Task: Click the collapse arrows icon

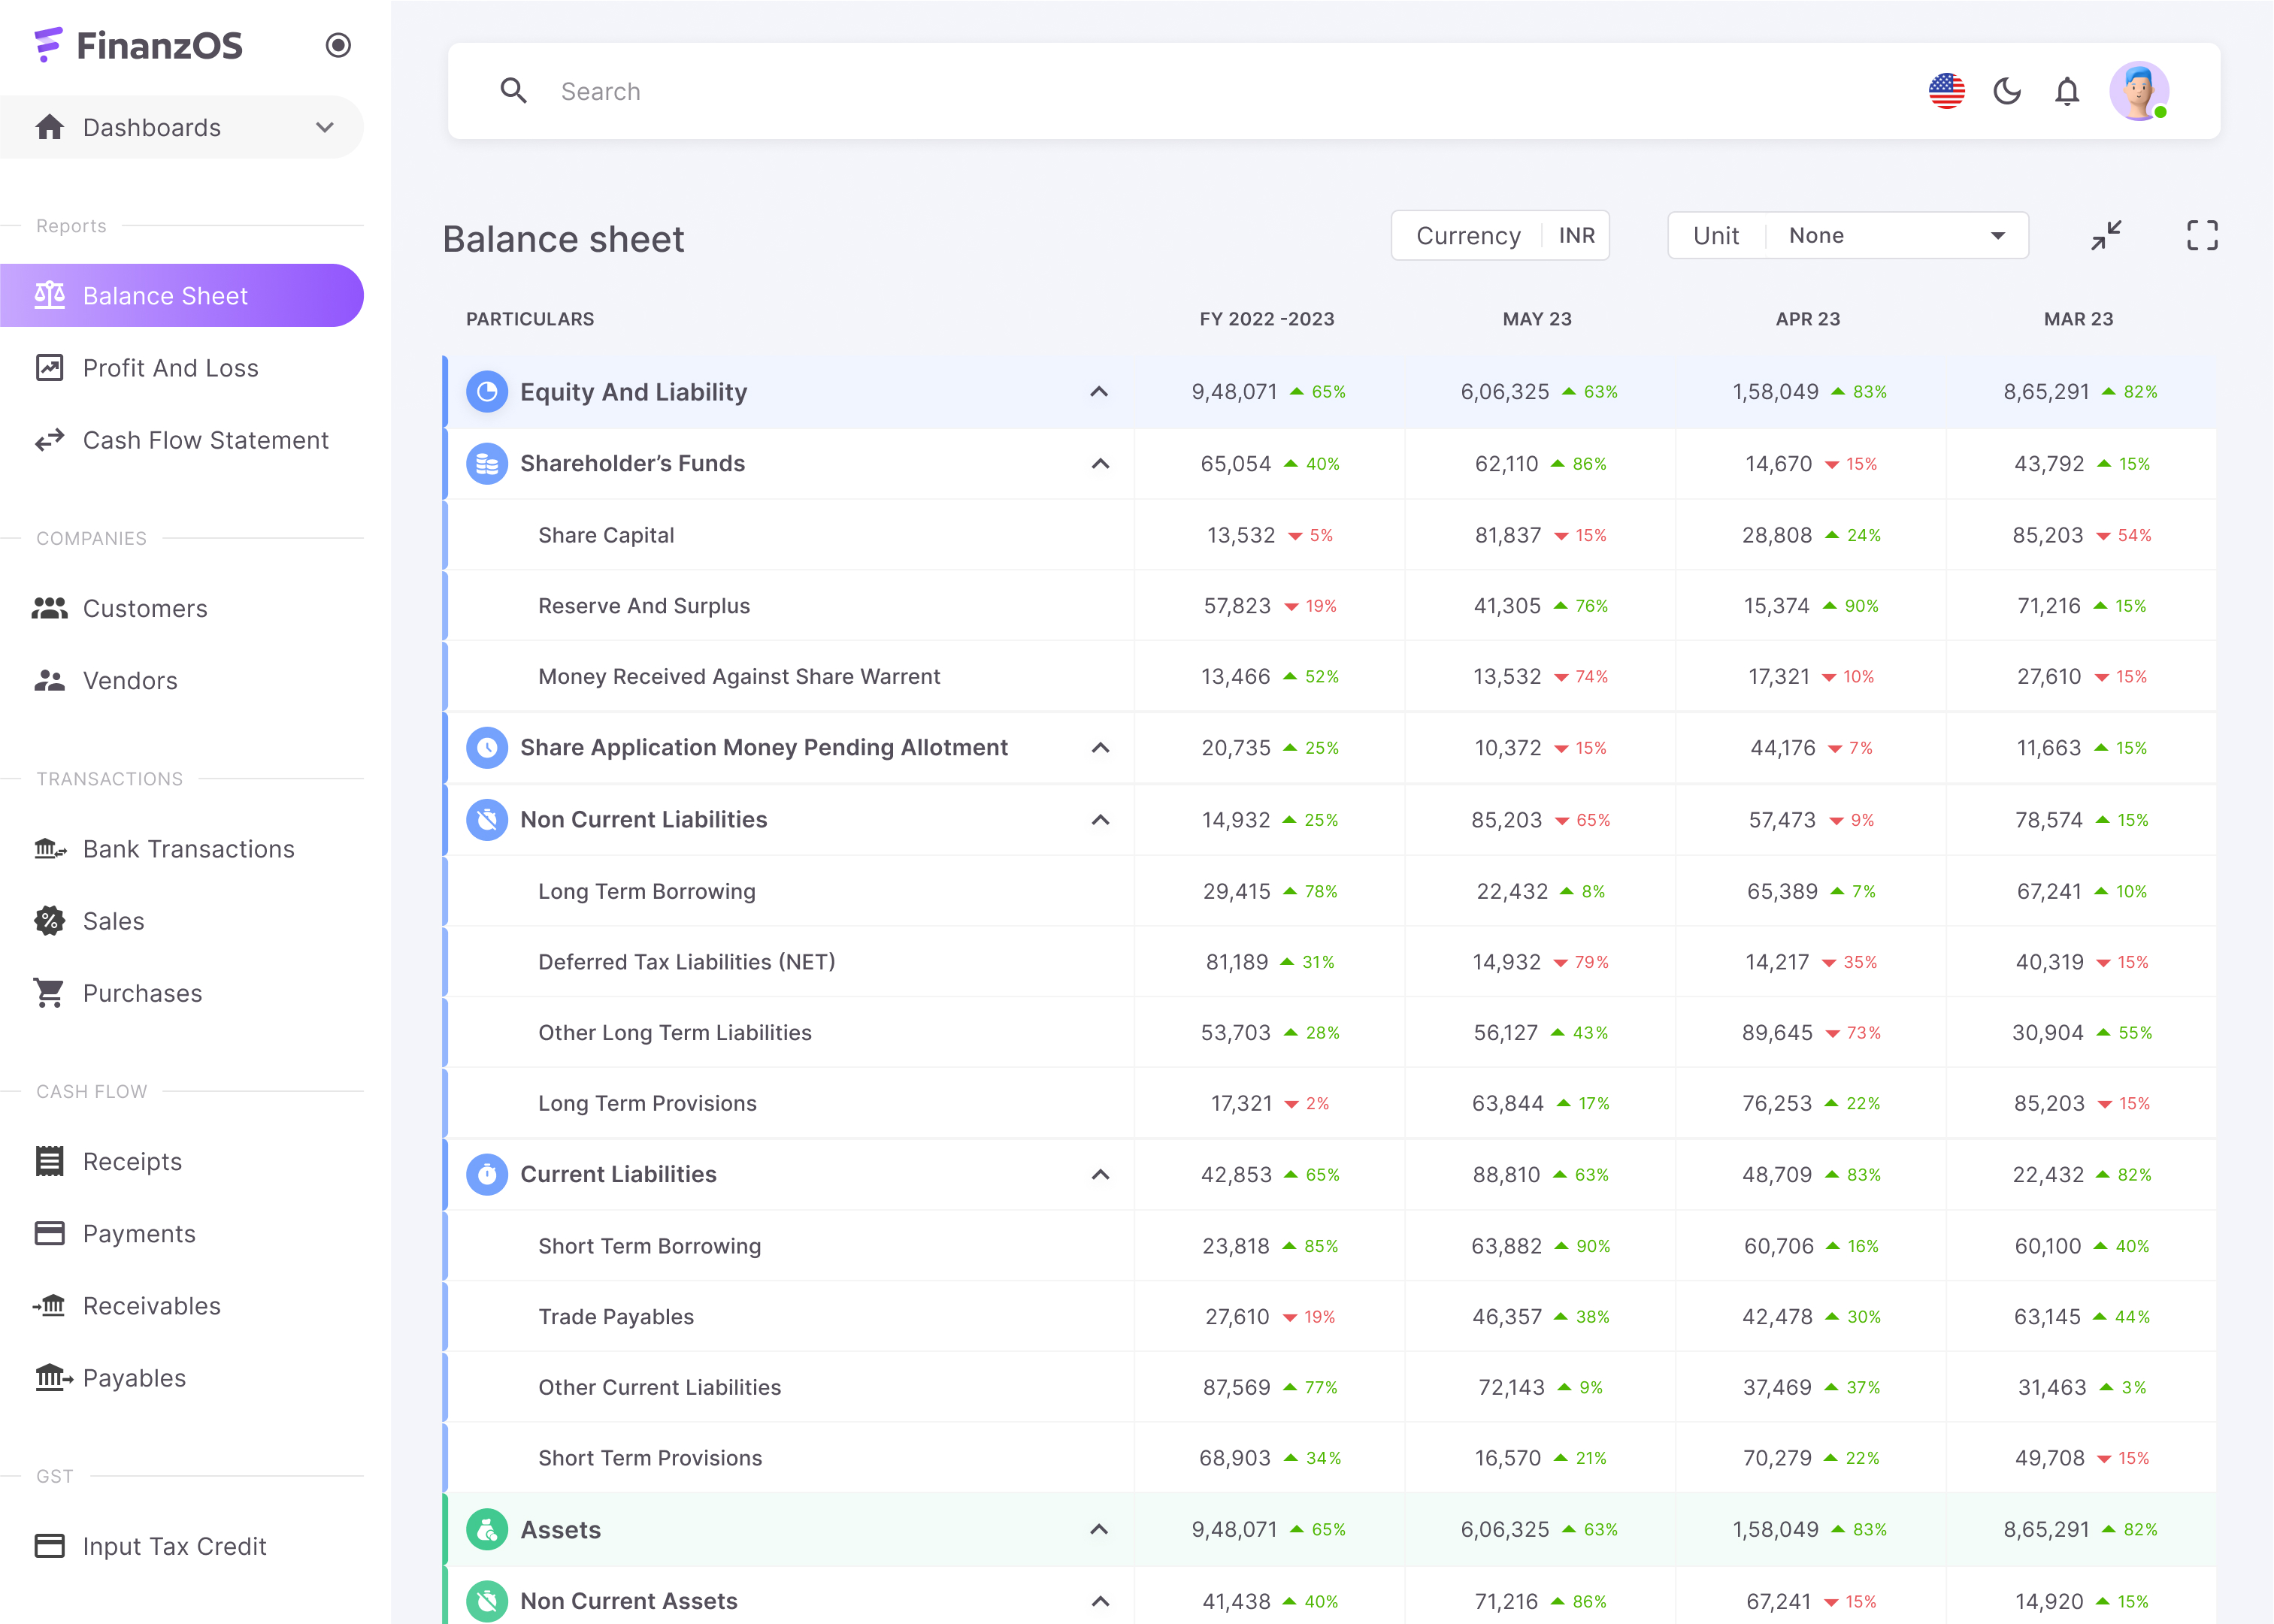Action: pyautogui.click(x=2106, y=236)
